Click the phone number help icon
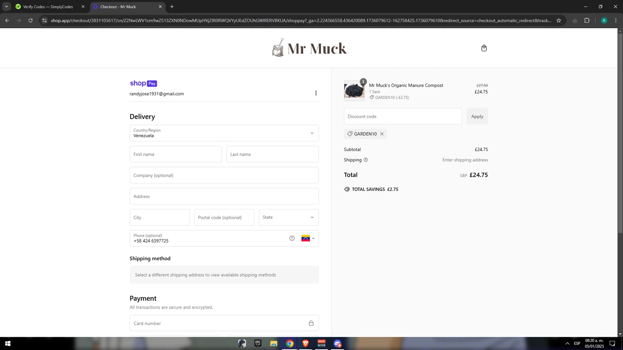The image size is (623, 350). click(x=292, y=238)
